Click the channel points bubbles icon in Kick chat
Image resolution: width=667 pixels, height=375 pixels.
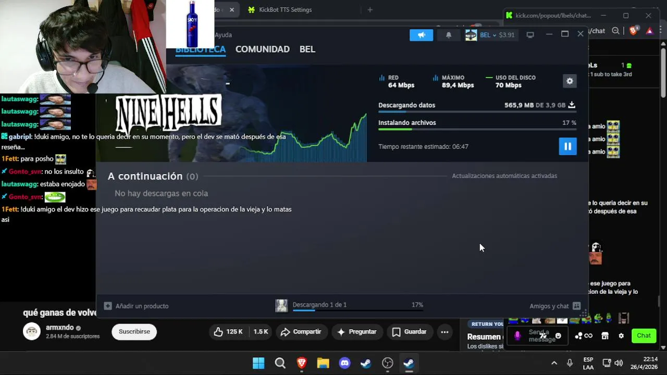tap(578, 336)
